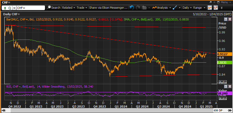Click Share via Eikon Messenger
233x113 pixels.
[108, 8]
